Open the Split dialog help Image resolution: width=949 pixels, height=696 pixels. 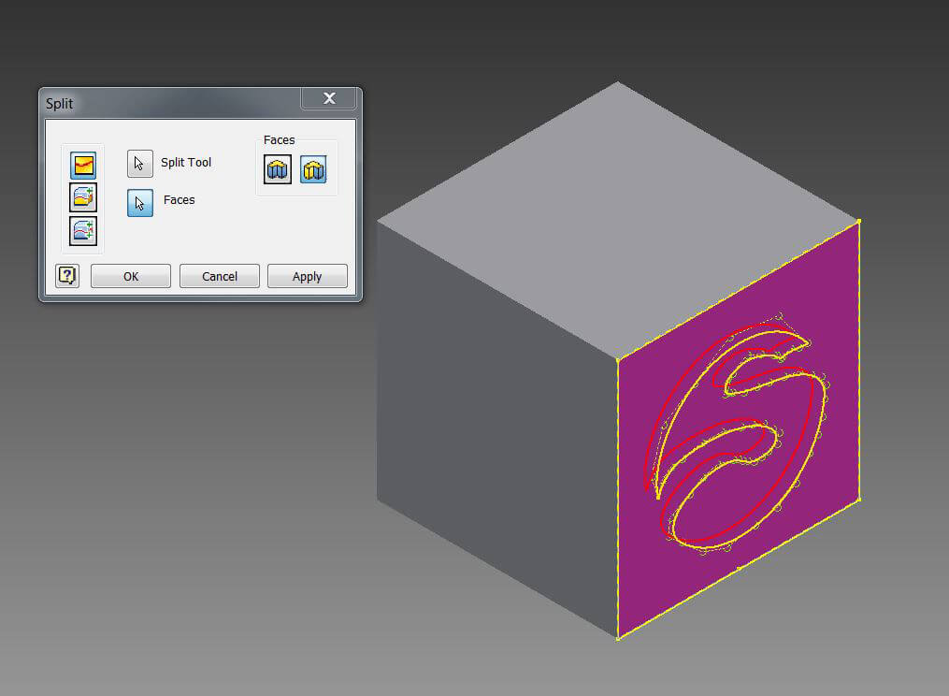[x=67, y=276]
